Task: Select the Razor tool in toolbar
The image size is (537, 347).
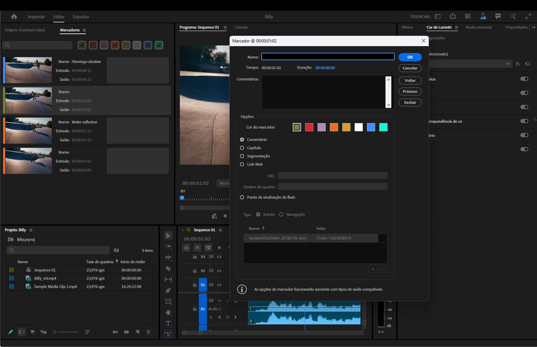Action: point(168,269)
